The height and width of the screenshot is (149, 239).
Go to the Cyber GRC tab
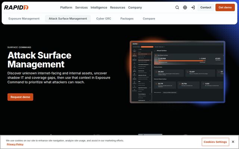click(x=104, y=19)
